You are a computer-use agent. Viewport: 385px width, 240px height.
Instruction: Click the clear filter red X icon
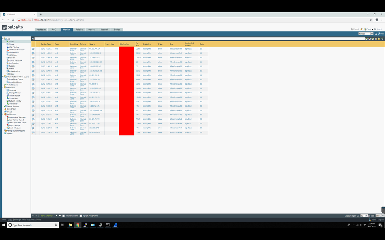point(370,39)
